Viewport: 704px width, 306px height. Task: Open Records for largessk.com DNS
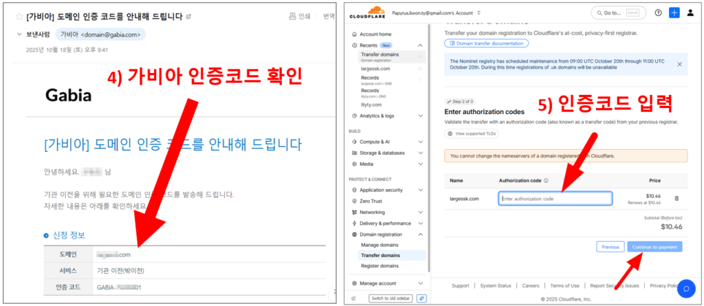tap(375, 80)
